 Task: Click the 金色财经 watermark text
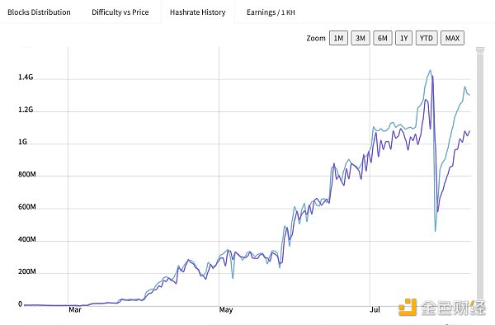pos(453,308)
